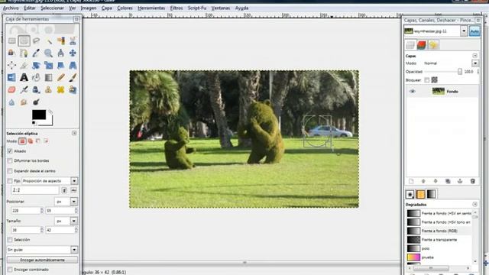Select the Rotate tool

[36, 65]
